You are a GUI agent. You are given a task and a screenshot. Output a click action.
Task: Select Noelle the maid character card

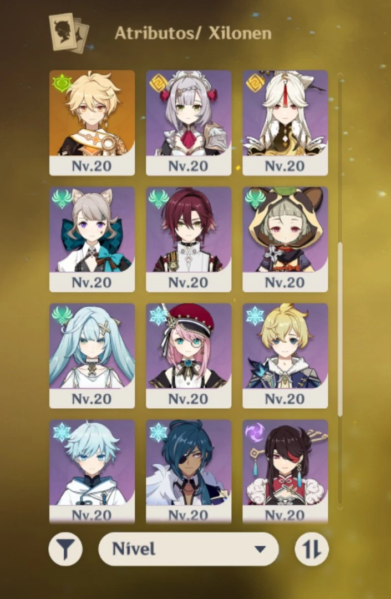click(x=189, y=123)
